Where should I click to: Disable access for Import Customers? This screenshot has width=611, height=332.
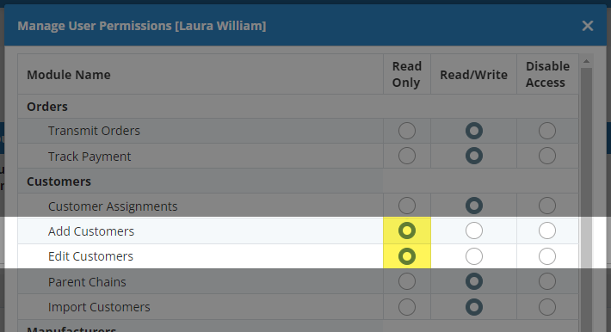(547, 307)
